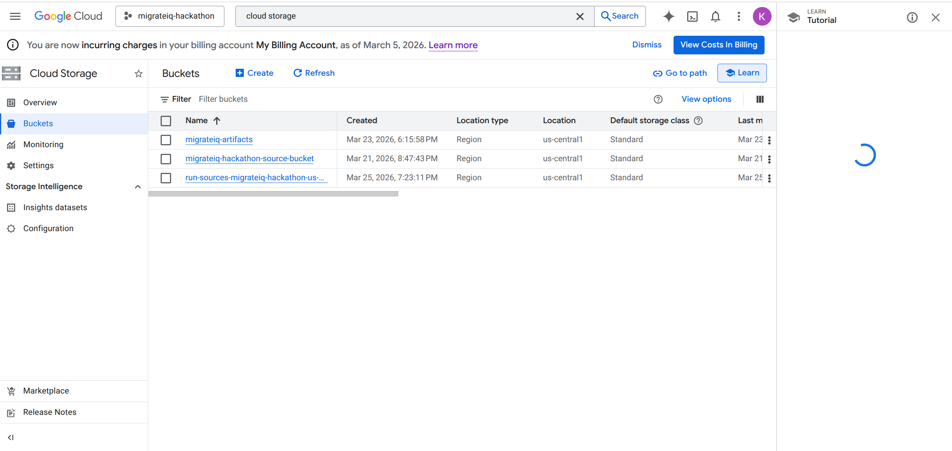Image resolution: width=952 pixels, height=451 pixels.
Task: Check the migrateiq-hackathon-source-bucket row checkbox
Action: (x=166, y=159)
